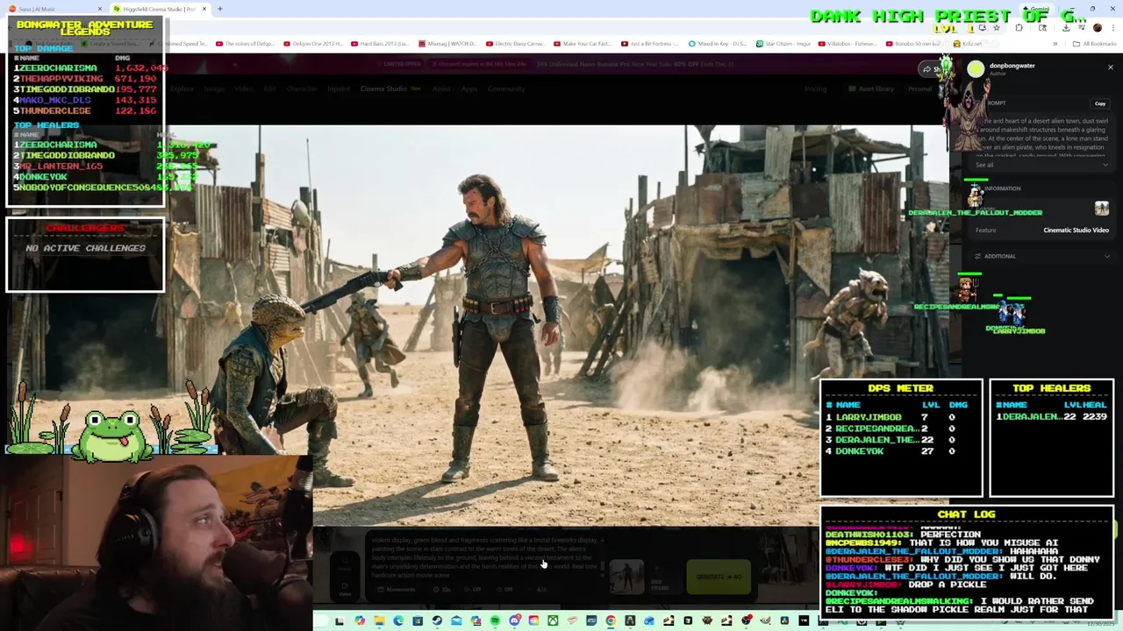Launch Microsoft Edge from the taskbar
Screen dimensions: 1123x631
398,620
